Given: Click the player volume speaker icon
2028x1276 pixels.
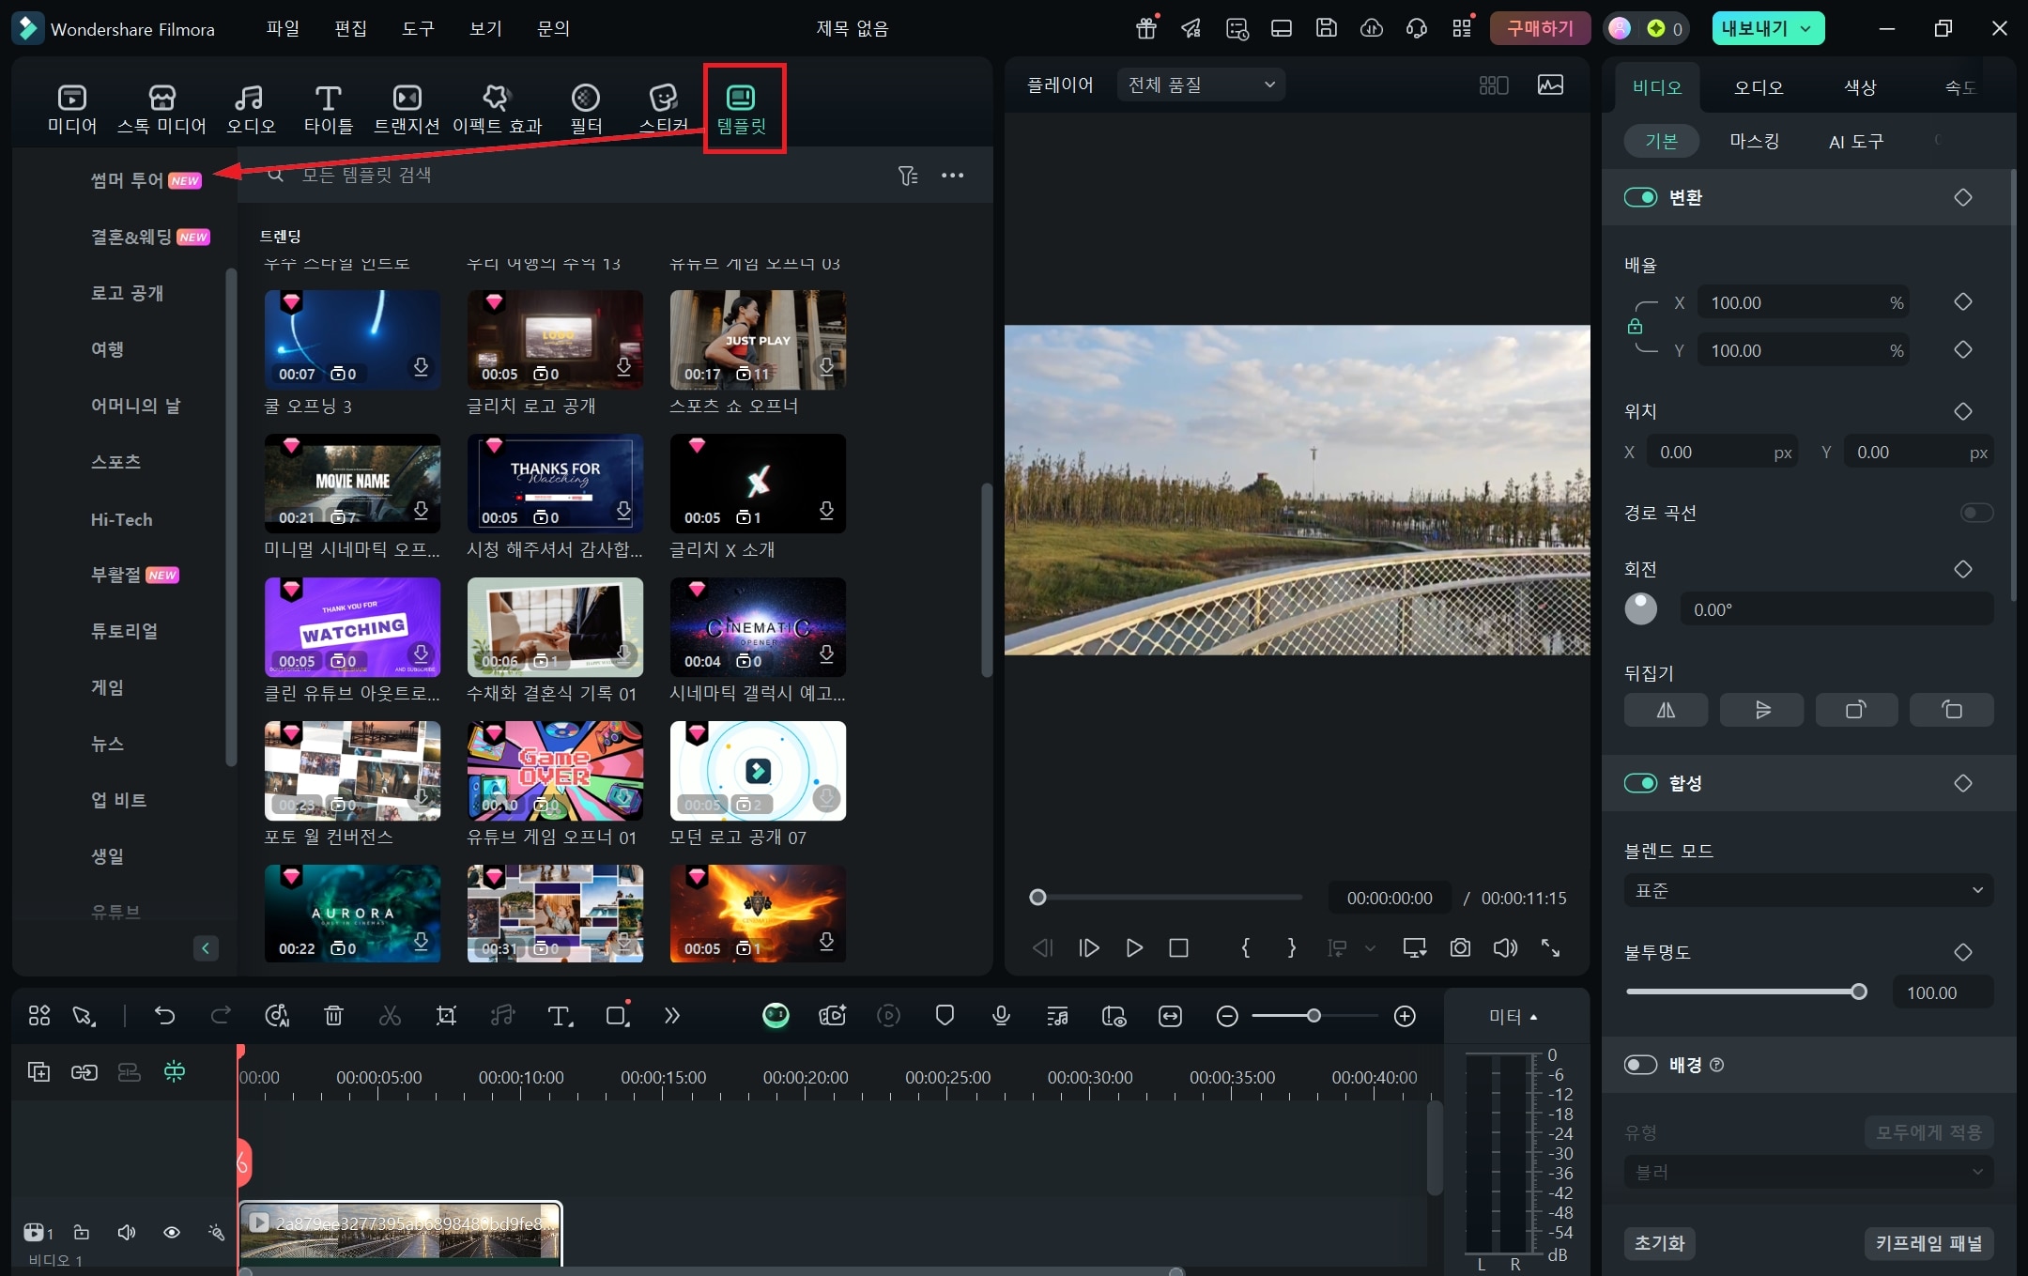Looking at the screenshot, I should [x=1505, y=948].
